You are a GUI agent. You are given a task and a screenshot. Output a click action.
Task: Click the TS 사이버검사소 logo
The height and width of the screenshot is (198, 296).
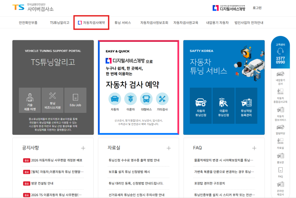tap(33, 7)
